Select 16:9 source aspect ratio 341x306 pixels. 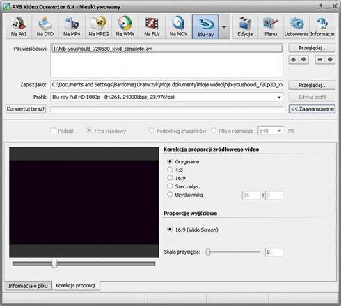[x=170, y=178]
